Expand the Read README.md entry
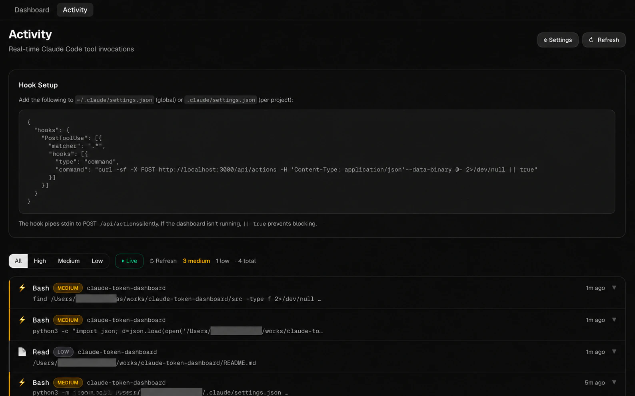This screenshot has height=396, width=635. (x=614, y=352)
